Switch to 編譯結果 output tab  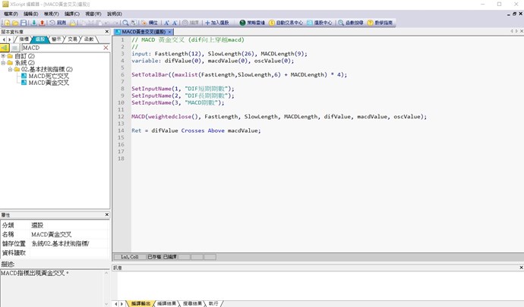coord(166,303)
